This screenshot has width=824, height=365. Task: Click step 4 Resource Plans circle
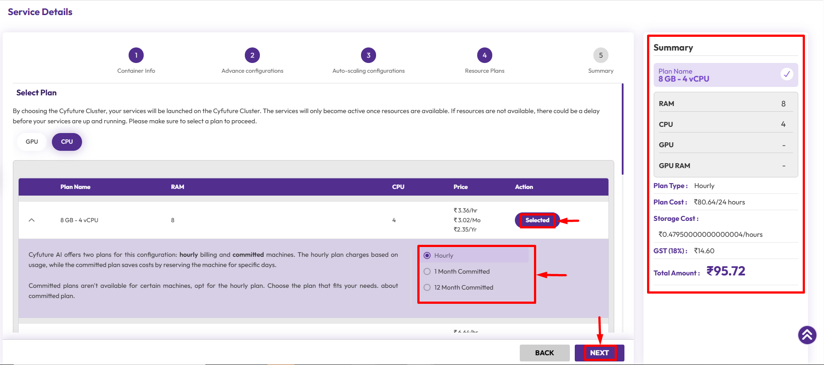coord(484,55)
